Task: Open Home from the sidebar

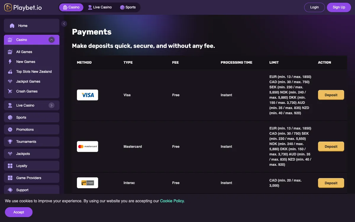Action: (x=32, y=26)
